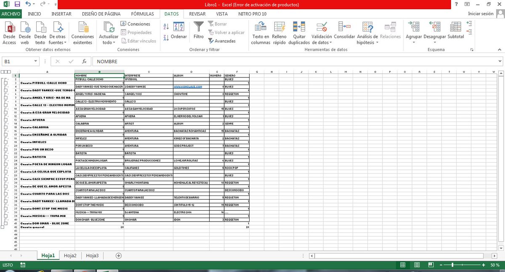Open the NITRO PRO 10 tab
This screenshot has height=272, width=505.
[252, 13]
